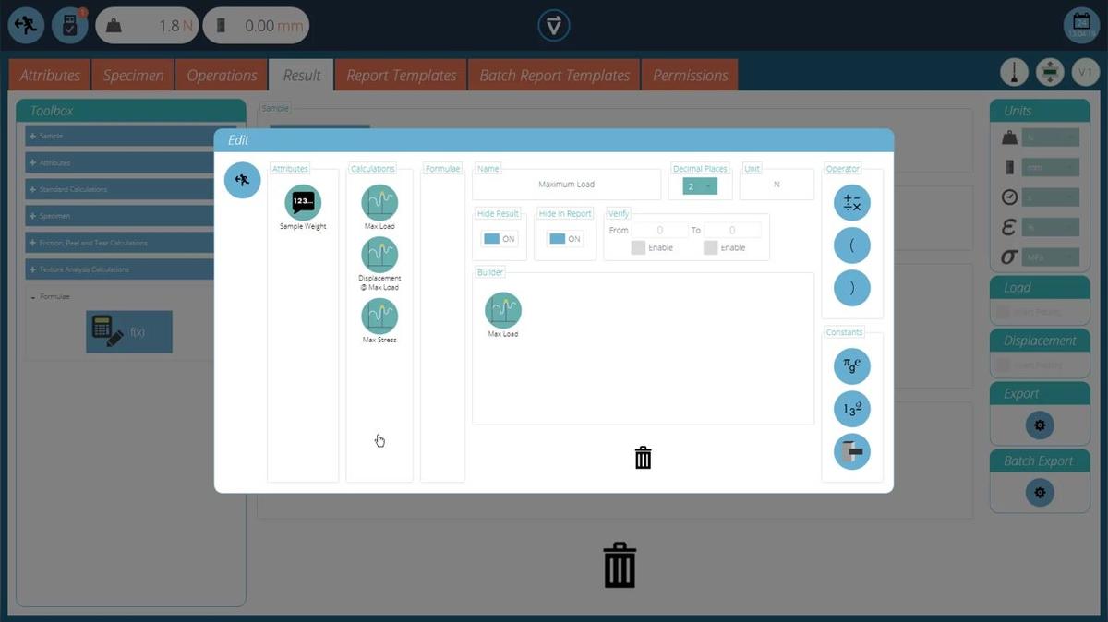Click the top-left exit running-man icon
Image resolution: width=1108 pixels, height=622 pixels.
tap(26, 26)
